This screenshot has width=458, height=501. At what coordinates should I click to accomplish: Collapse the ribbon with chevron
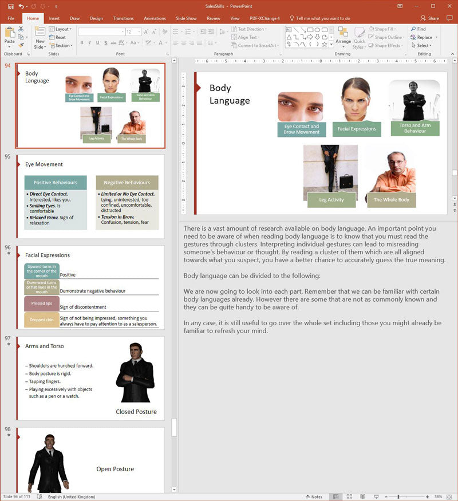tap(453, 54)
